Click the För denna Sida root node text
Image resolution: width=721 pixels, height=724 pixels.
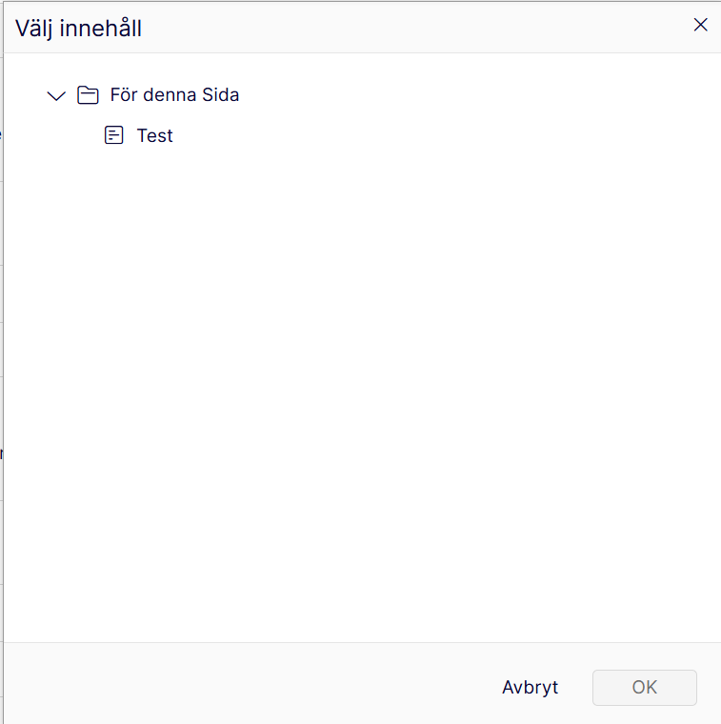click(x=174, y=95)
